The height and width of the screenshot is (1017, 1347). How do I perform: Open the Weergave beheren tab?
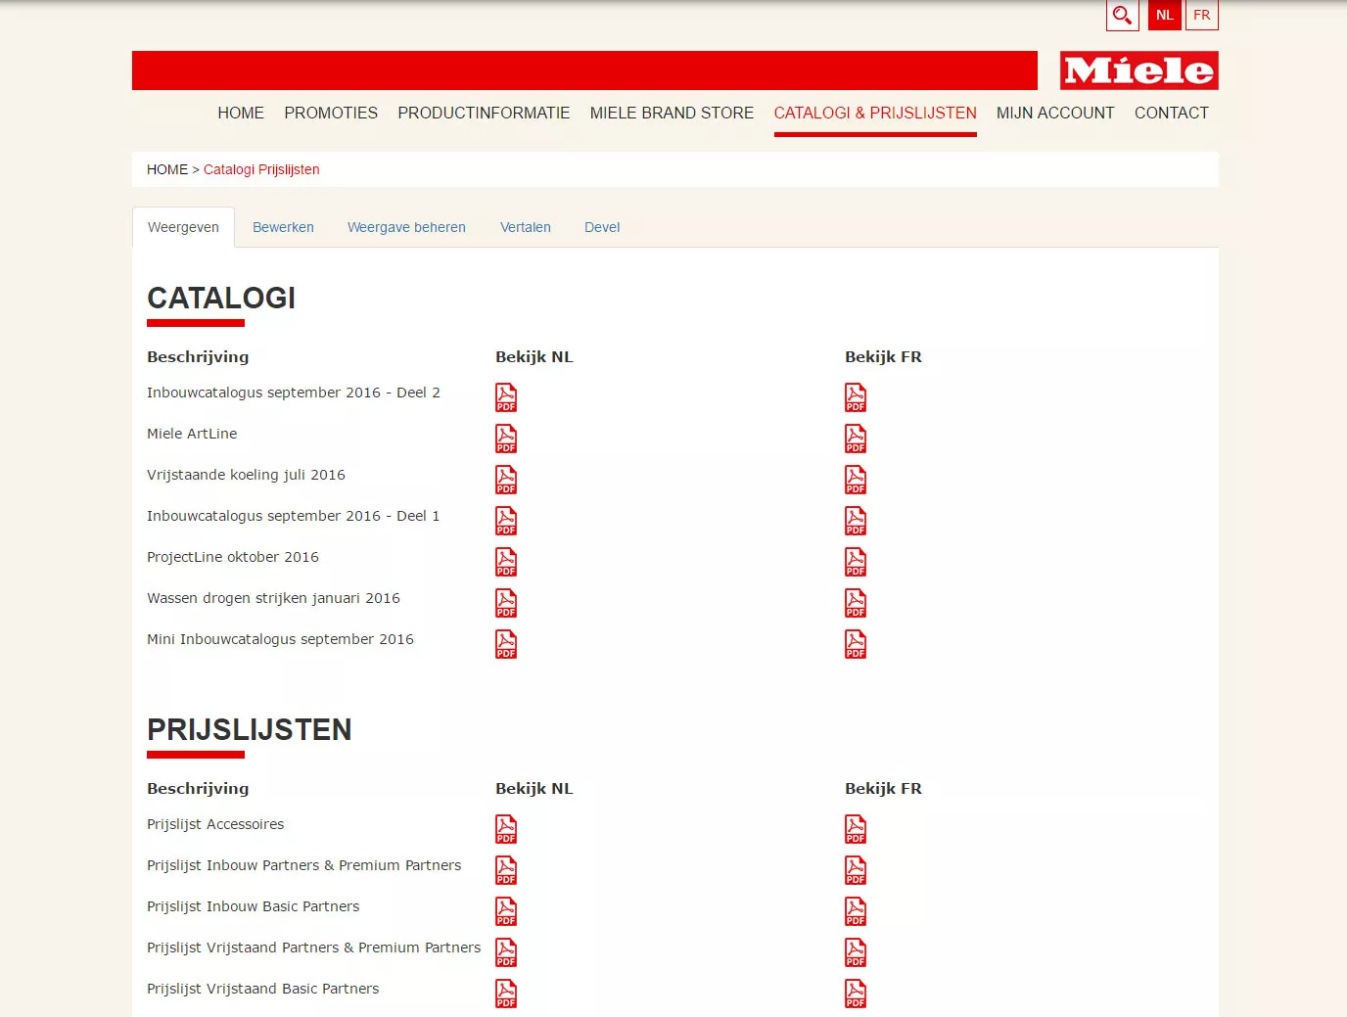point(406,227)
